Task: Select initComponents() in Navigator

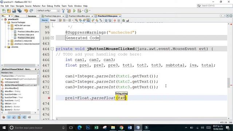Action: (12, 82)
